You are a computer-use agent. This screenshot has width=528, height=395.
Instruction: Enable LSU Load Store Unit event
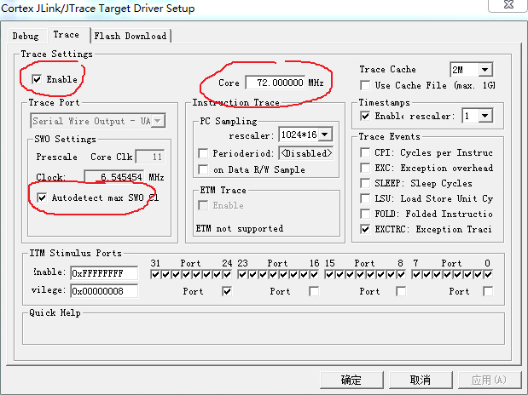tap(365, 198)
